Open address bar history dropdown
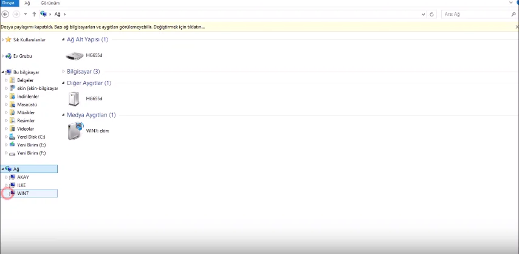The height and width of the screenshot is (254, 519). (424, 15)
